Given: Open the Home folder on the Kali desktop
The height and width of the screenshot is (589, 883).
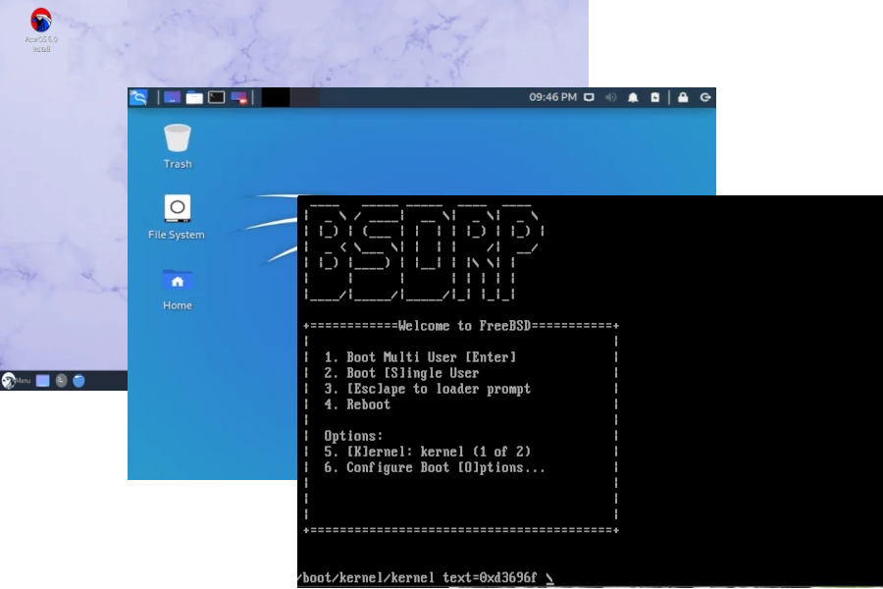Looking at the screenshot, I should coord(178,290).
